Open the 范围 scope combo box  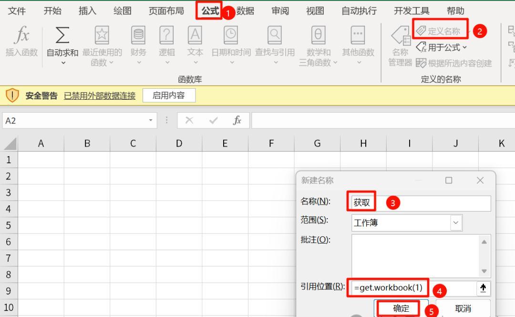pyautogui.click(x=407, y=222)
